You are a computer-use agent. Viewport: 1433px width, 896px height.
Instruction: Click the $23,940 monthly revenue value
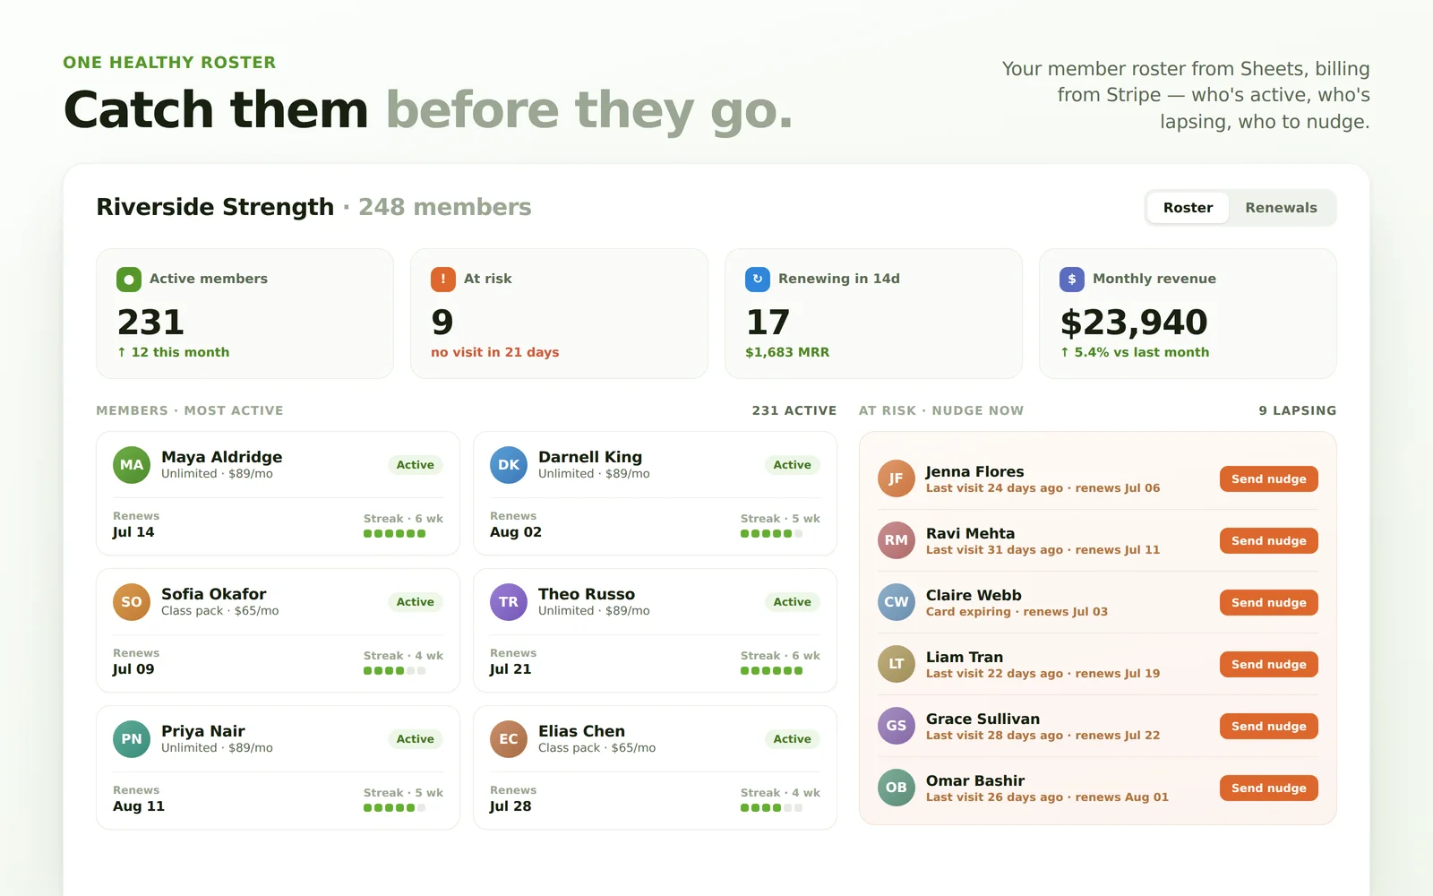(1134, 323)
